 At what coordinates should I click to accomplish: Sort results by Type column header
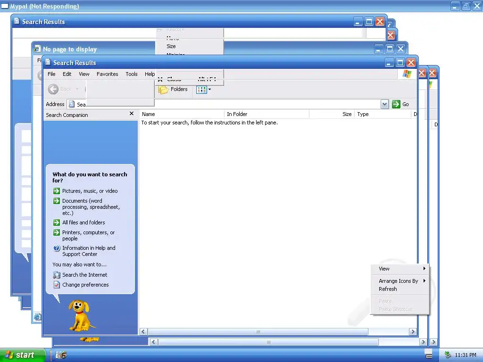coord(383,114)
